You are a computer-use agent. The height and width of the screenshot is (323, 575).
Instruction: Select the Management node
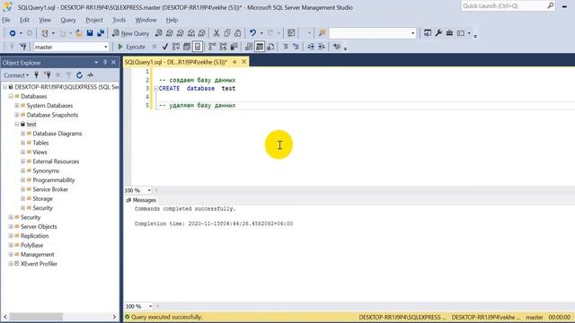point(38,255)
